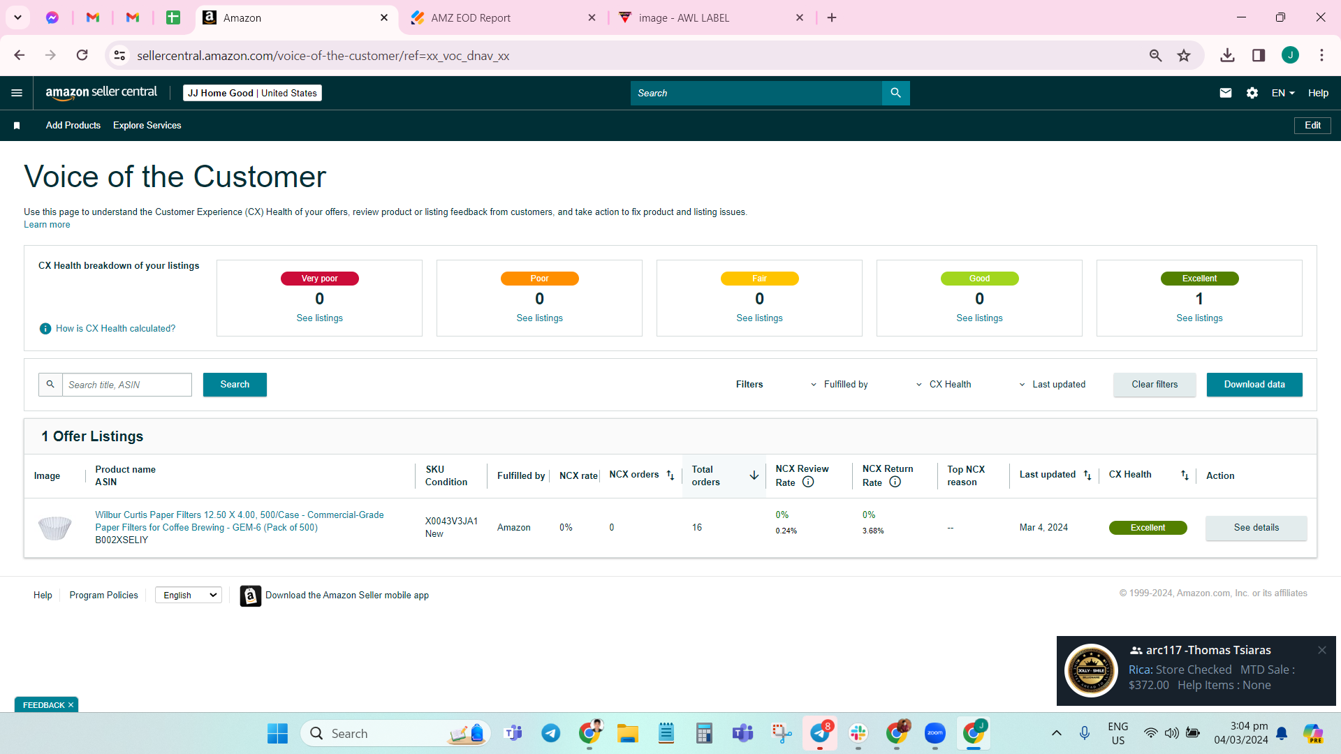The height and width of the screenshot is (754, 1341).
Task: Click the browser address bar URL
Action: coord(323,56)
